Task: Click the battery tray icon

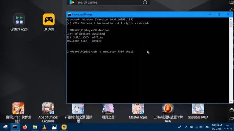Action: [192, 127]
